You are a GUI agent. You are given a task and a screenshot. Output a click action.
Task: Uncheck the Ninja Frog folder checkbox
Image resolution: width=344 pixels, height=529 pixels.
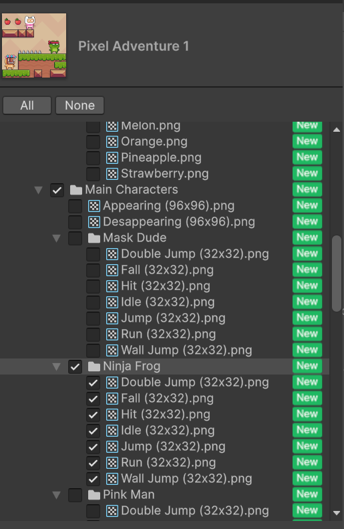[75, 366]
